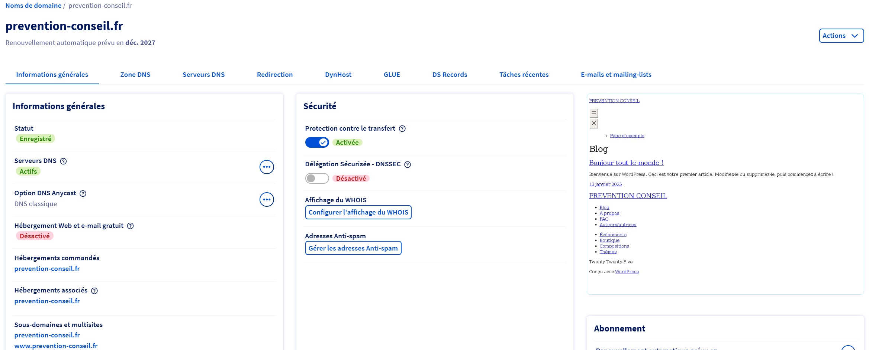The width and height of the screenshot is (869, 350).
Task: Click the X icon in site preview
Action: pos(594,123)
